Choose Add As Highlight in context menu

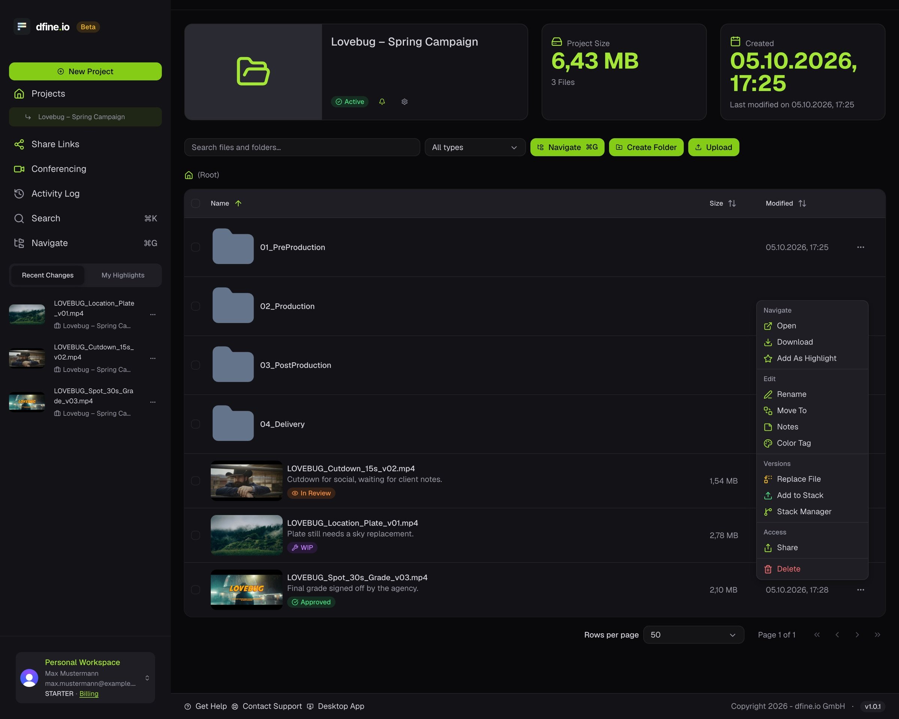tap(812, 358)
